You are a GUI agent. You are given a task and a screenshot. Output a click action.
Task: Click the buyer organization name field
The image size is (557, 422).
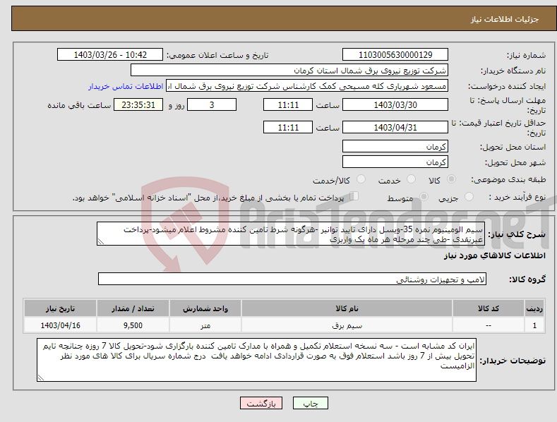(289, 71)
